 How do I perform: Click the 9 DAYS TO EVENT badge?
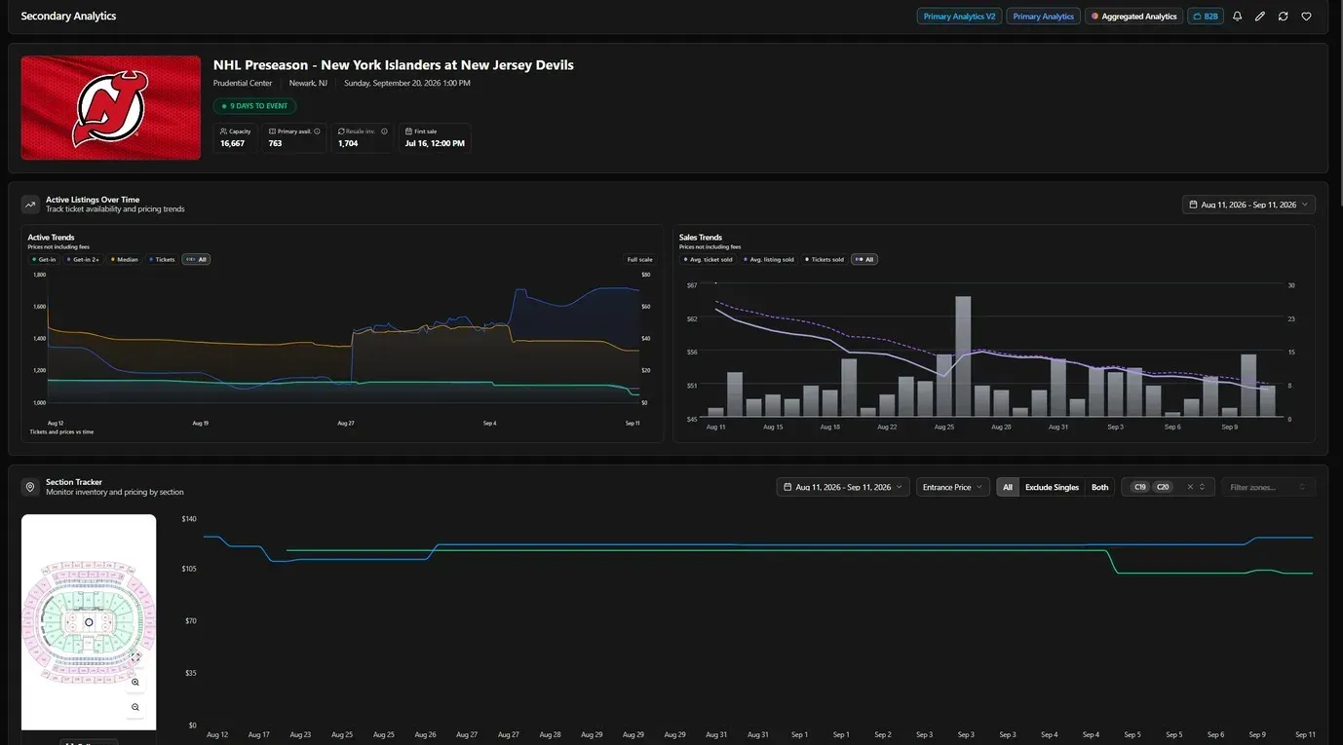(x=254, y=106)
